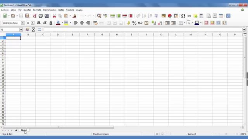248x139 pixels.
Task: Click the horizontal scrollbar
Action: (59, 127)
